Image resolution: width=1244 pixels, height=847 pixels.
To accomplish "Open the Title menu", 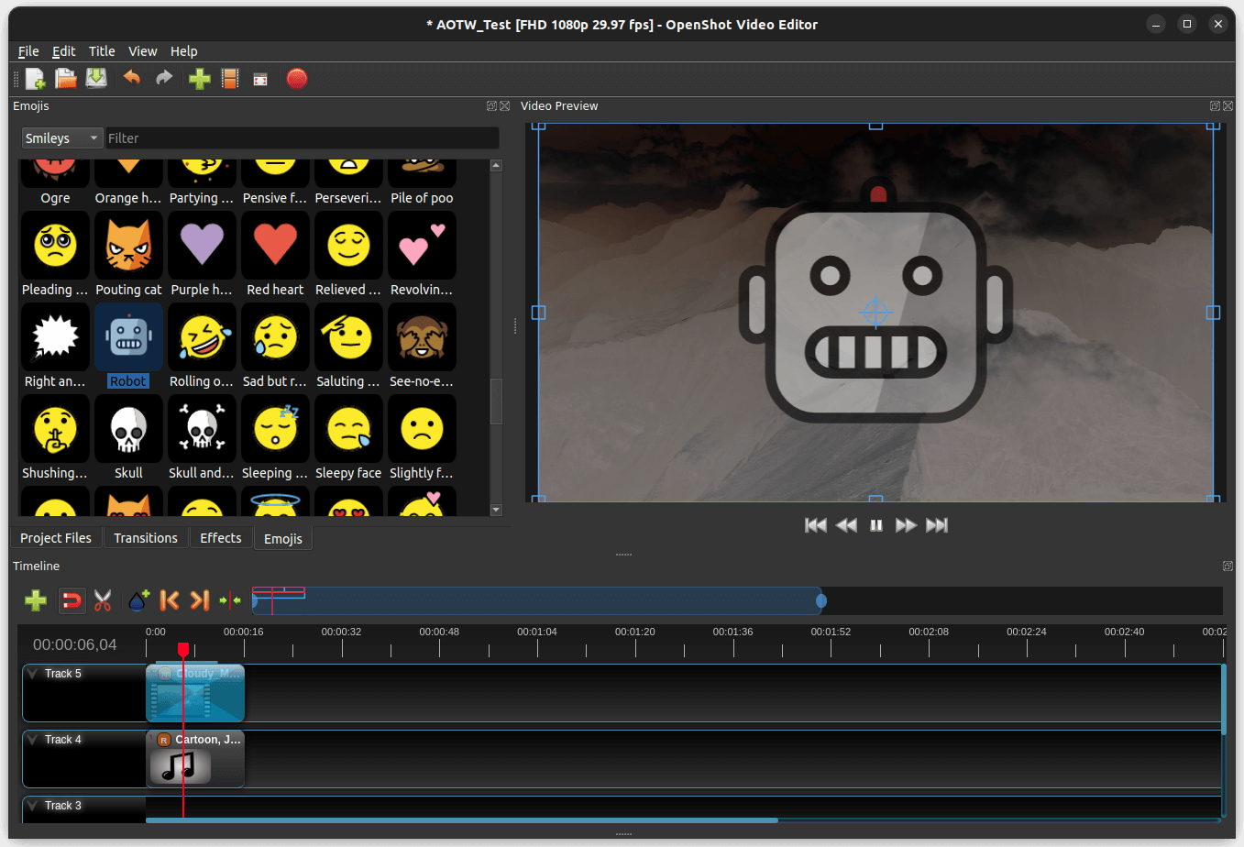I will click(x=101, y=50).
